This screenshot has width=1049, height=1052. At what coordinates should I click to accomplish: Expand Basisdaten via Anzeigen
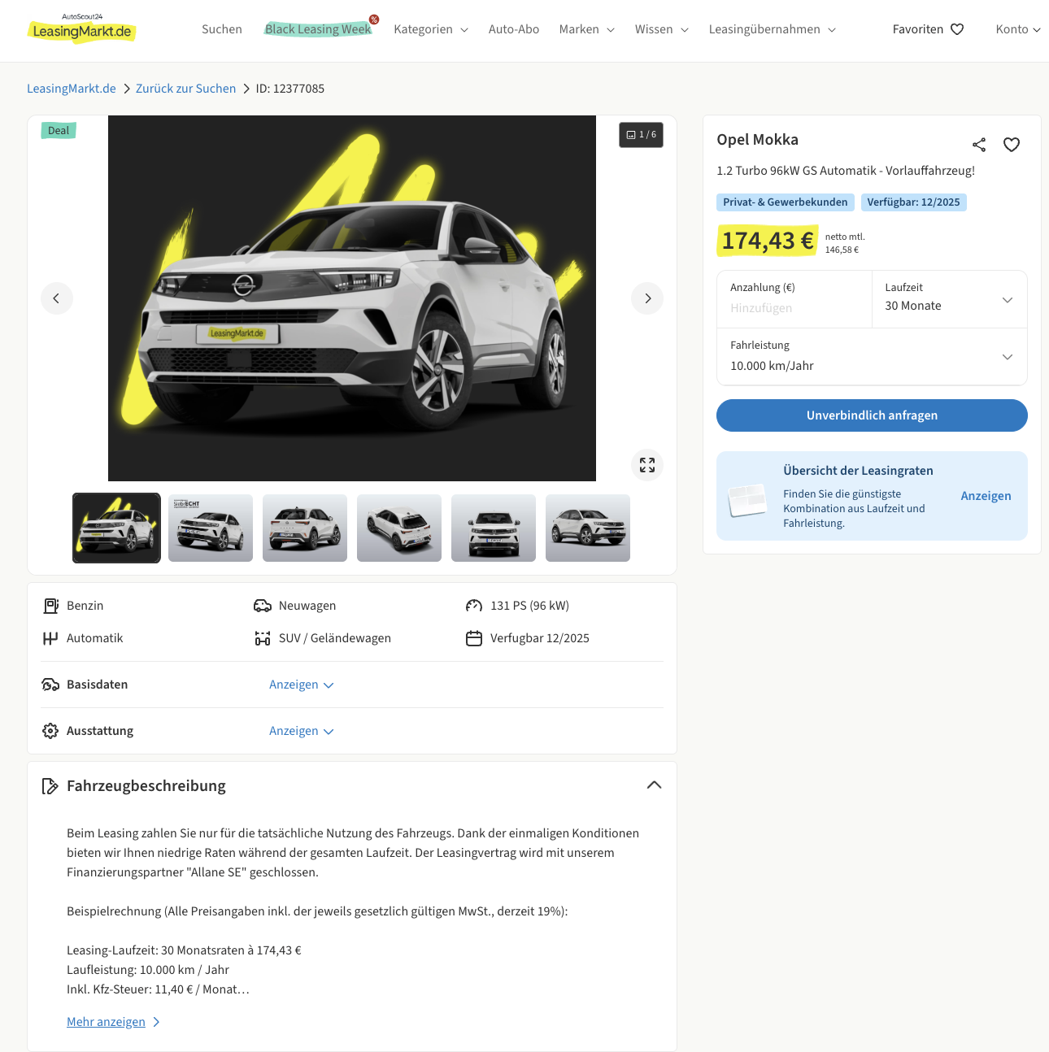click(x=301, y=685)
